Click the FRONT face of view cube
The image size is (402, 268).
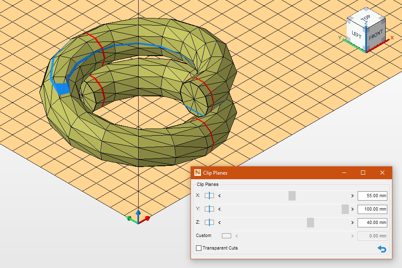(376, 35)
